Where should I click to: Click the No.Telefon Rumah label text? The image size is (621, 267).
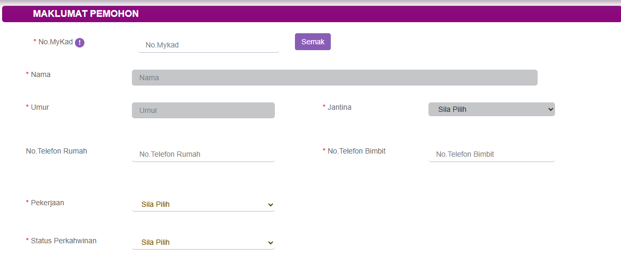click(x=56, y=151)
